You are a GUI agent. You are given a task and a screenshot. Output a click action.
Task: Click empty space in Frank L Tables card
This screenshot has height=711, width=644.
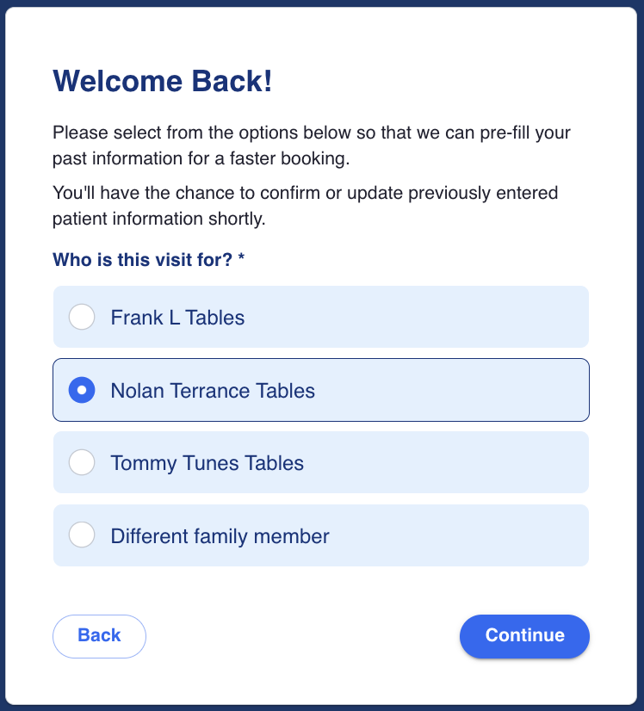tap(448, 318)
